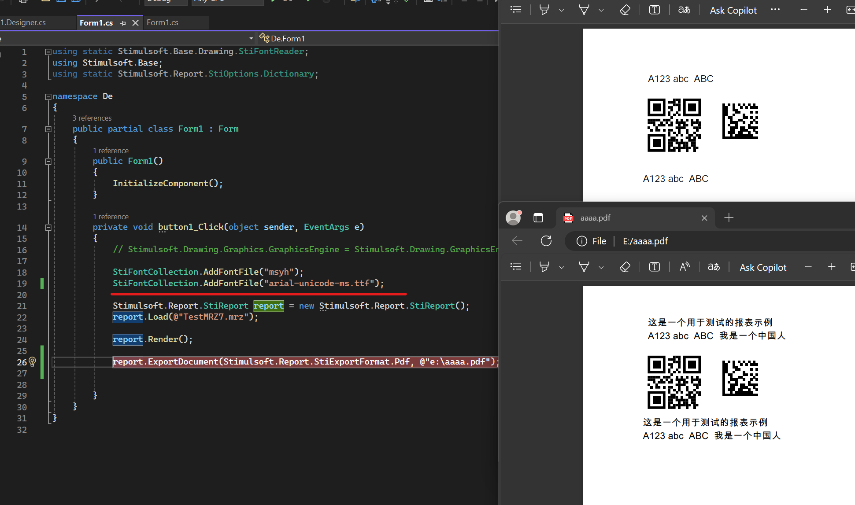This screenshot has width=855, height=505.
Task: Select highlight tool in upper PDF window
Action: 544,10
